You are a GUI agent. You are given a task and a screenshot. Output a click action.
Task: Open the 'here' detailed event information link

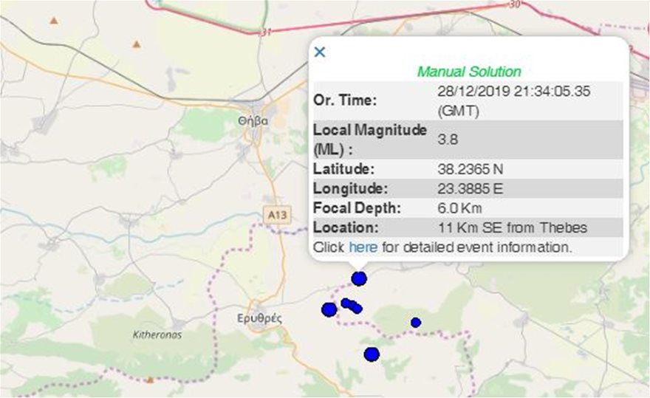coord(363,247)
